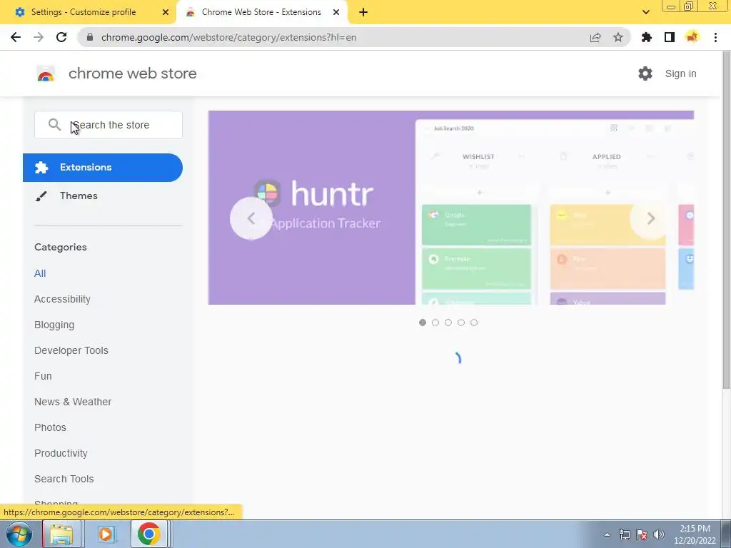Open the Windows Start menu
The image size is (731, 548).
19,534
